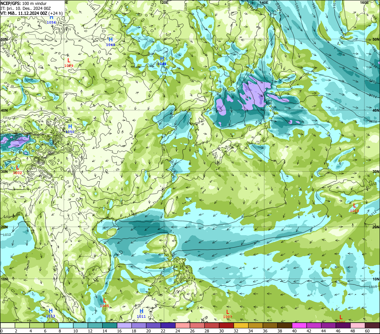
Task: Click the 'NCEP/GFS: 100 m vindur' title
Action: (x=24, y=3)
